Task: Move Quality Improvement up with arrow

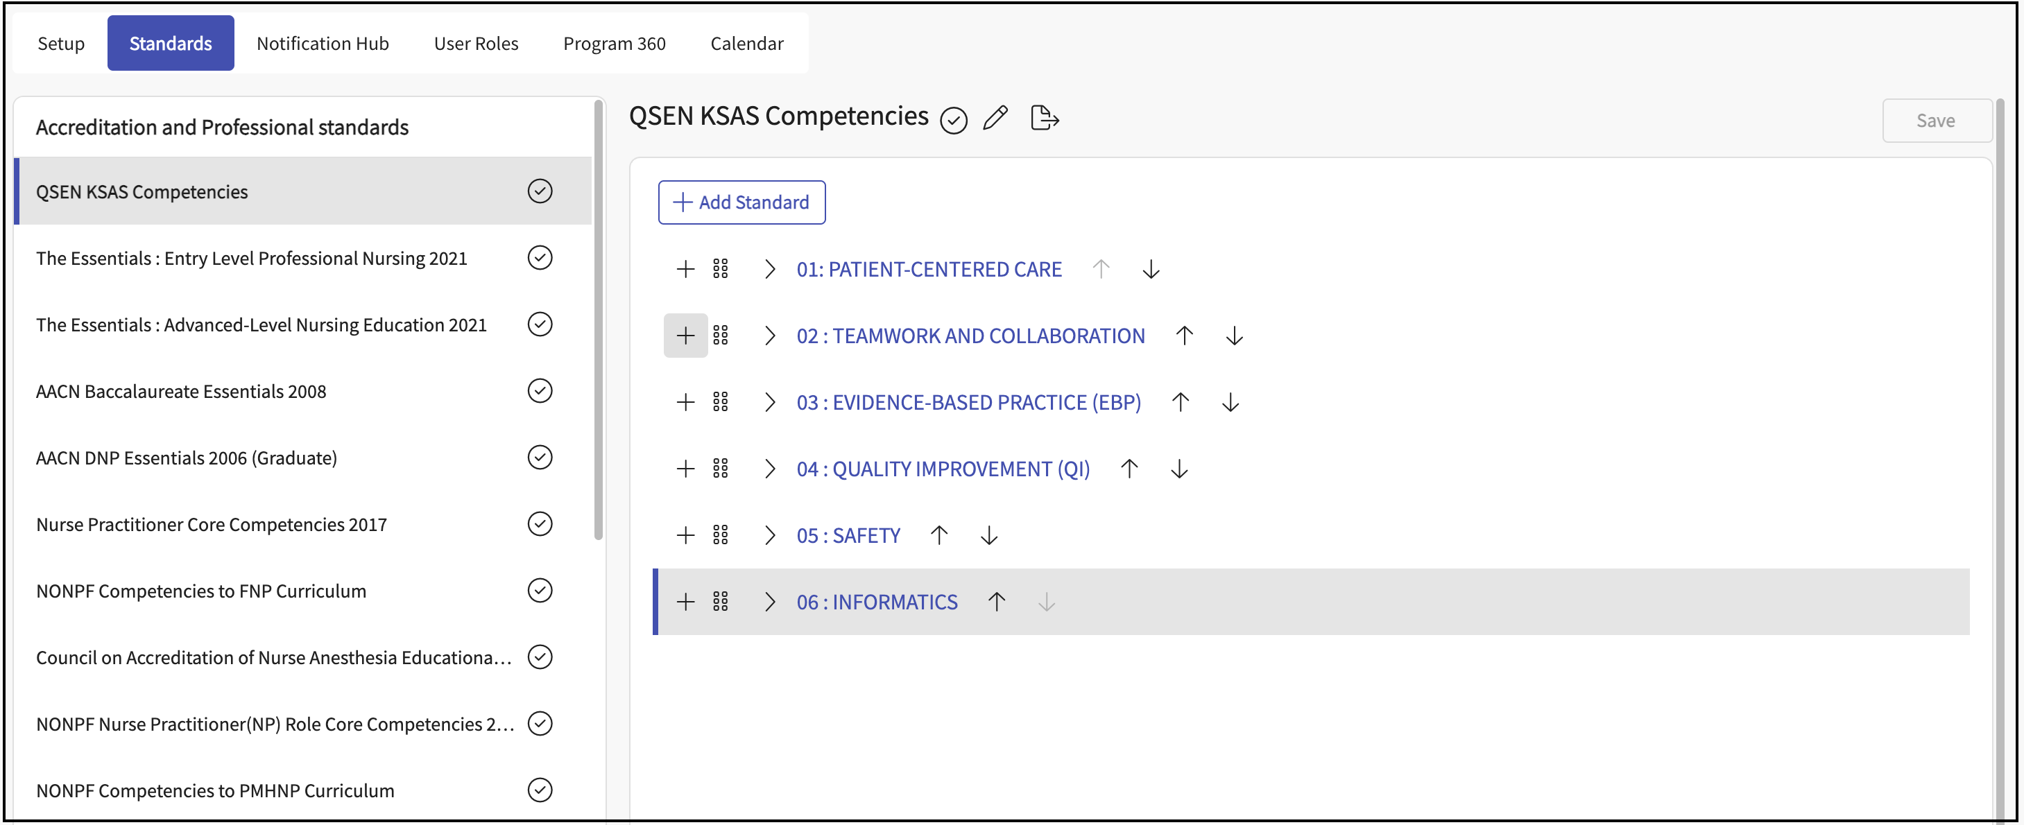Action: point(1129,469)
